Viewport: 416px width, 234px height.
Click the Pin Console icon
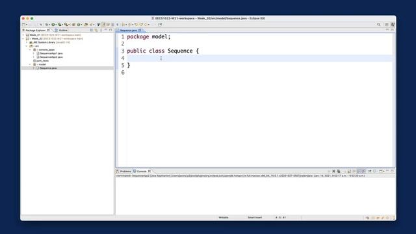point(370,171)
